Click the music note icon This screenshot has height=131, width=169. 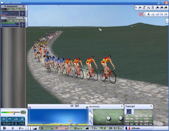pos(167,21)
